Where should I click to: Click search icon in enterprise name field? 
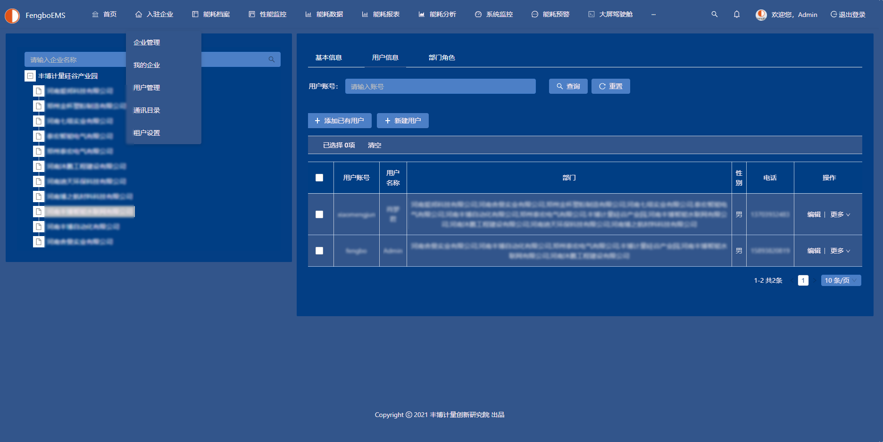tap(272, 59)
